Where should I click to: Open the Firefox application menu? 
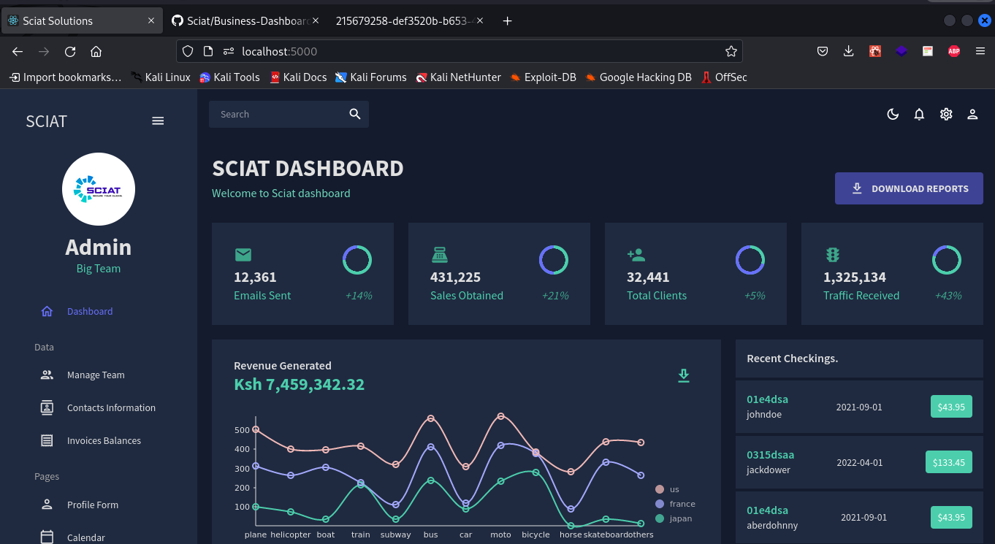(x=980, y=51)
